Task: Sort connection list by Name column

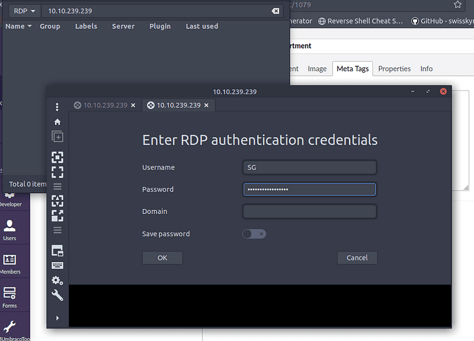Action: pyautogui.click(x=18, y=26)
